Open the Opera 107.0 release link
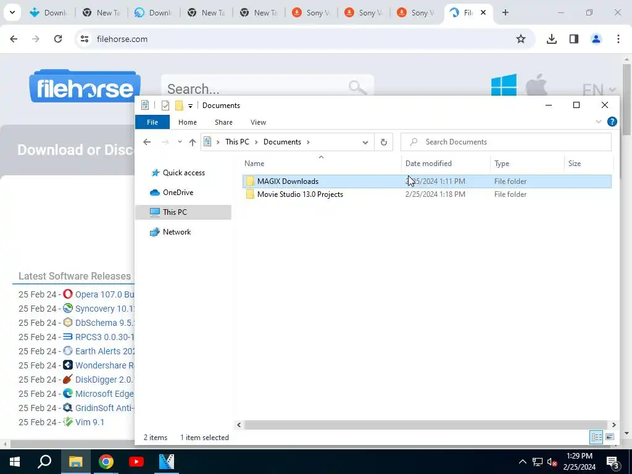 tap(104, 294)
